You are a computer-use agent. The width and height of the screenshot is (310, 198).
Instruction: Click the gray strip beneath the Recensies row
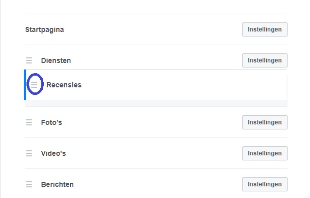click(x=156, y=104)
